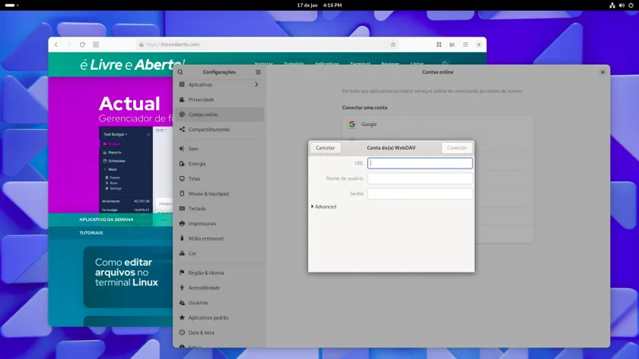Click the Compartilhamento share icon
Screen dimensions: 639x359
[x=182, y=130]
